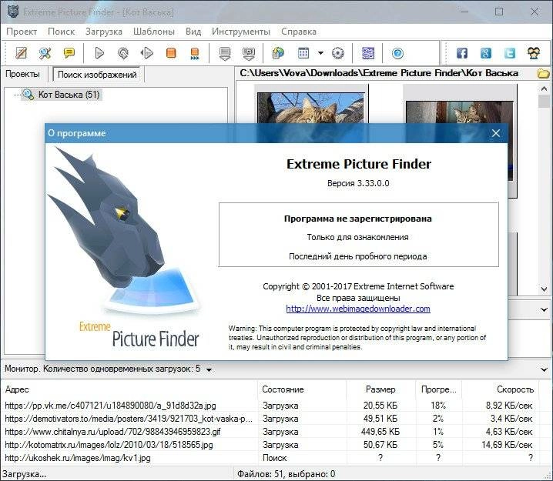Click the 18% progress cell
553x481 pixels.
(438, 406)
